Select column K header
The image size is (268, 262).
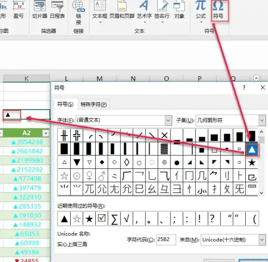[x=26, y=79]
